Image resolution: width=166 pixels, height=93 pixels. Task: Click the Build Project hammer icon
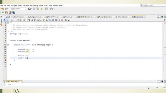[x=34, y=9]
